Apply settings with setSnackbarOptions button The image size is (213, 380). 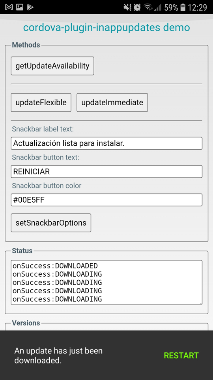pos(51,223)
